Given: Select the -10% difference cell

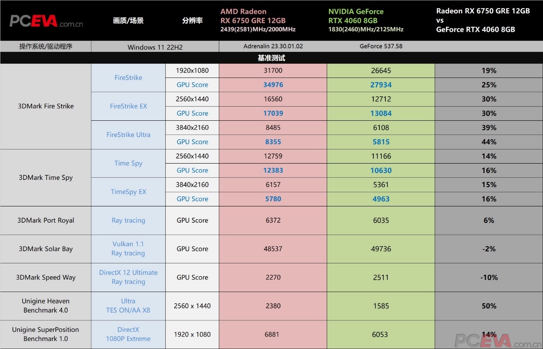Looking at the screenshot, I should [x=489, y=277].
